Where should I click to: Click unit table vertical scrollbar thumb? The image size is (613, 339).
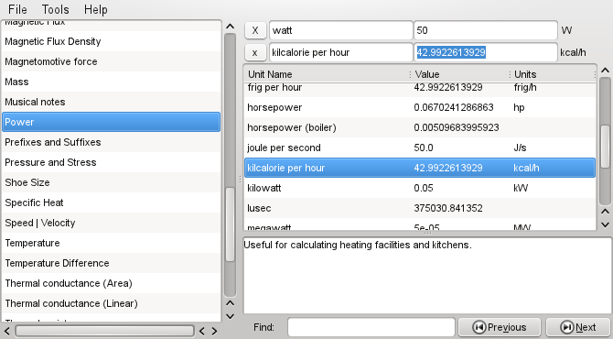point(605,147)
